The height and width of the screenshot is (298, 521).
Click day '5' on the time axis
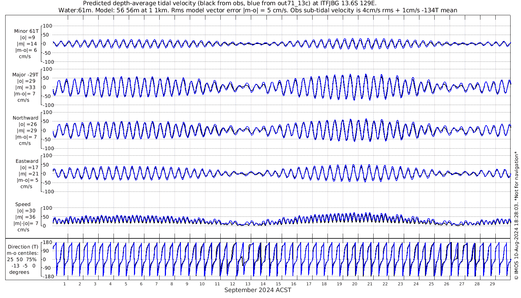pyautogui.click(x=126, y=284)
